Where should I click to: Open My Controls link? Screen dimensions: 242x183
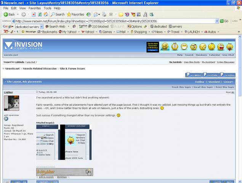pos(175,62)
